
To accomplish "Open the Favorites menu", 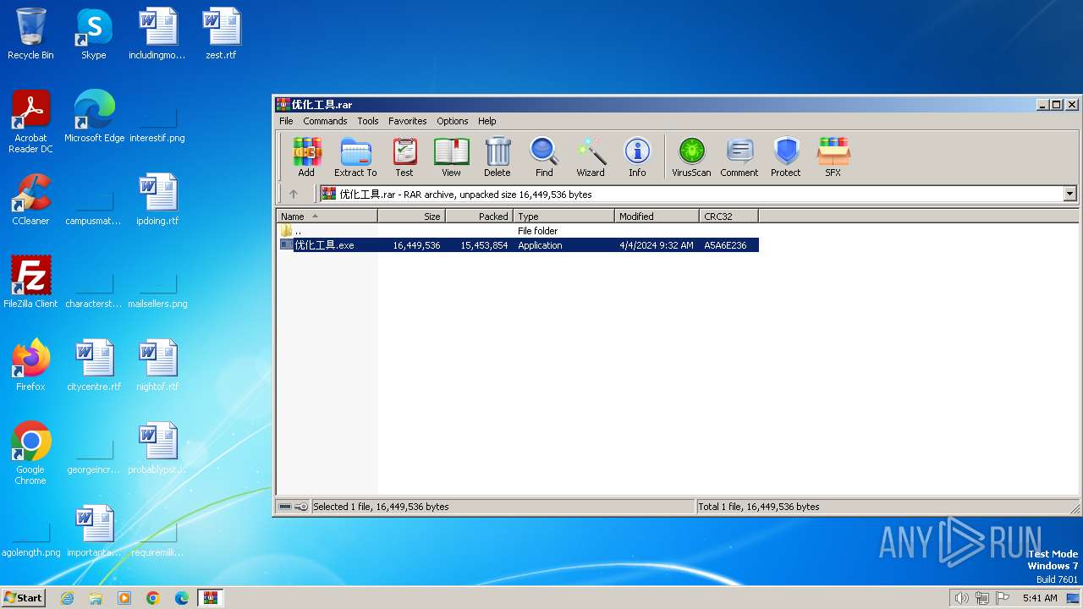I will click(x=408, y=121).
